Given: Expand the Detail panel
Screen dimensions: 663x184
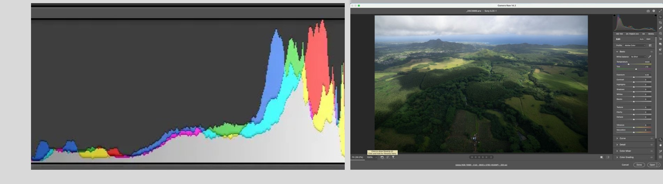Looking at the screenshot, I should pos(622,145).
